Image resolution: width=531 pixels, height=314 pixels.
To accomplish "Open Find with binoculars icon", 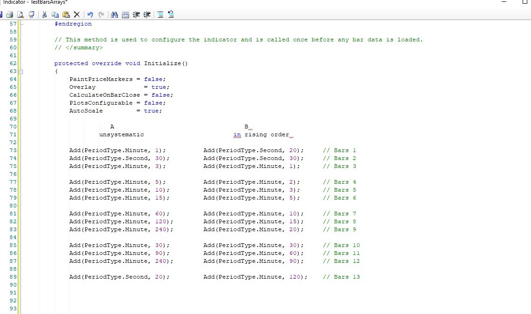I will coord(115,14).
